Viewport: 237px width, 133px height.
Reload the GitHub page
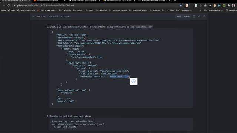coord(9,6)
